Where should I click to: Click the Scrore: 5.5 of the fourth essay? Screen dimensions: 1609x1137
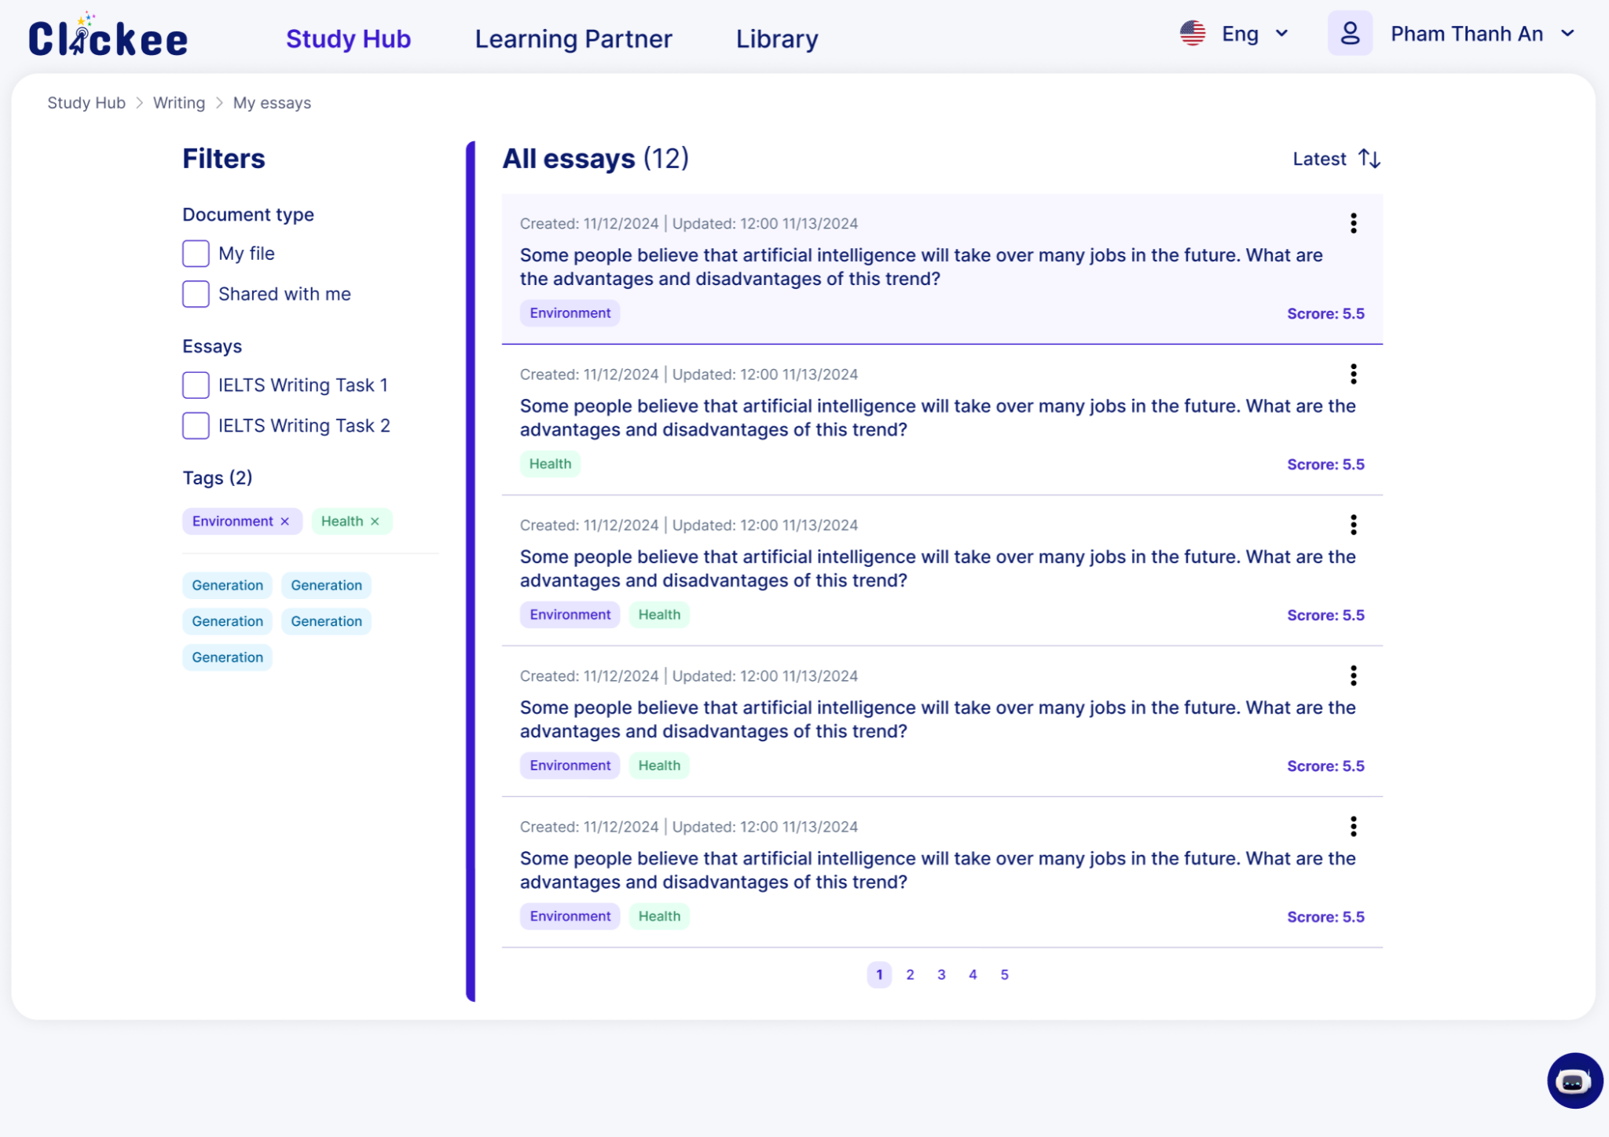point(1325,766)
